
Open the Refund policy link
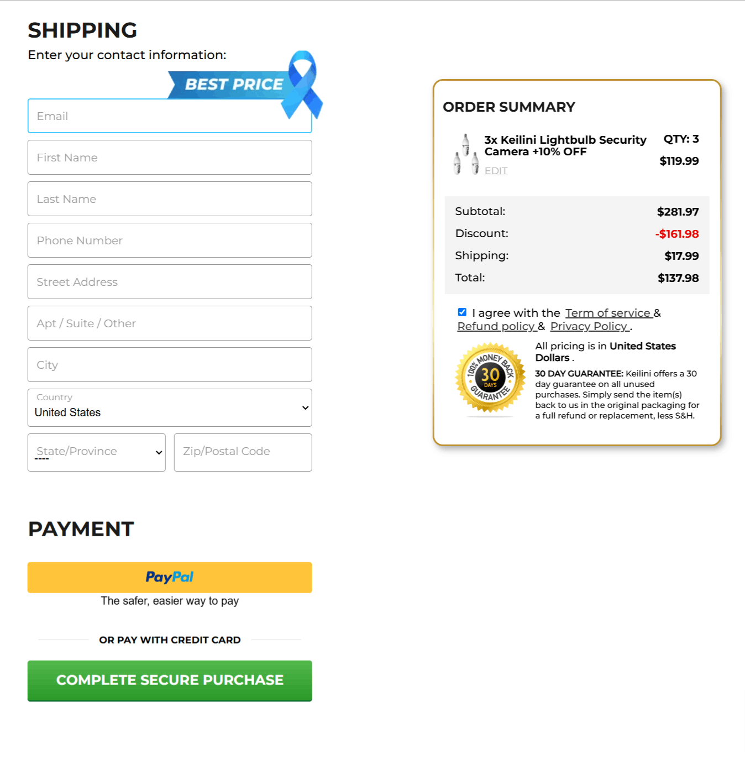coord(496,326)
